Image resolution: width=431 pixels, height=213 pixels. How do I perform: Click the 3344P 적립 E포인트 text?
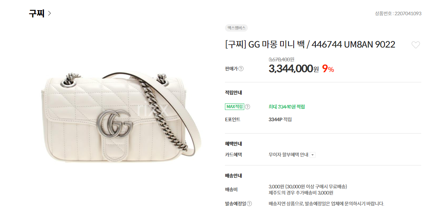coord(280,119)
